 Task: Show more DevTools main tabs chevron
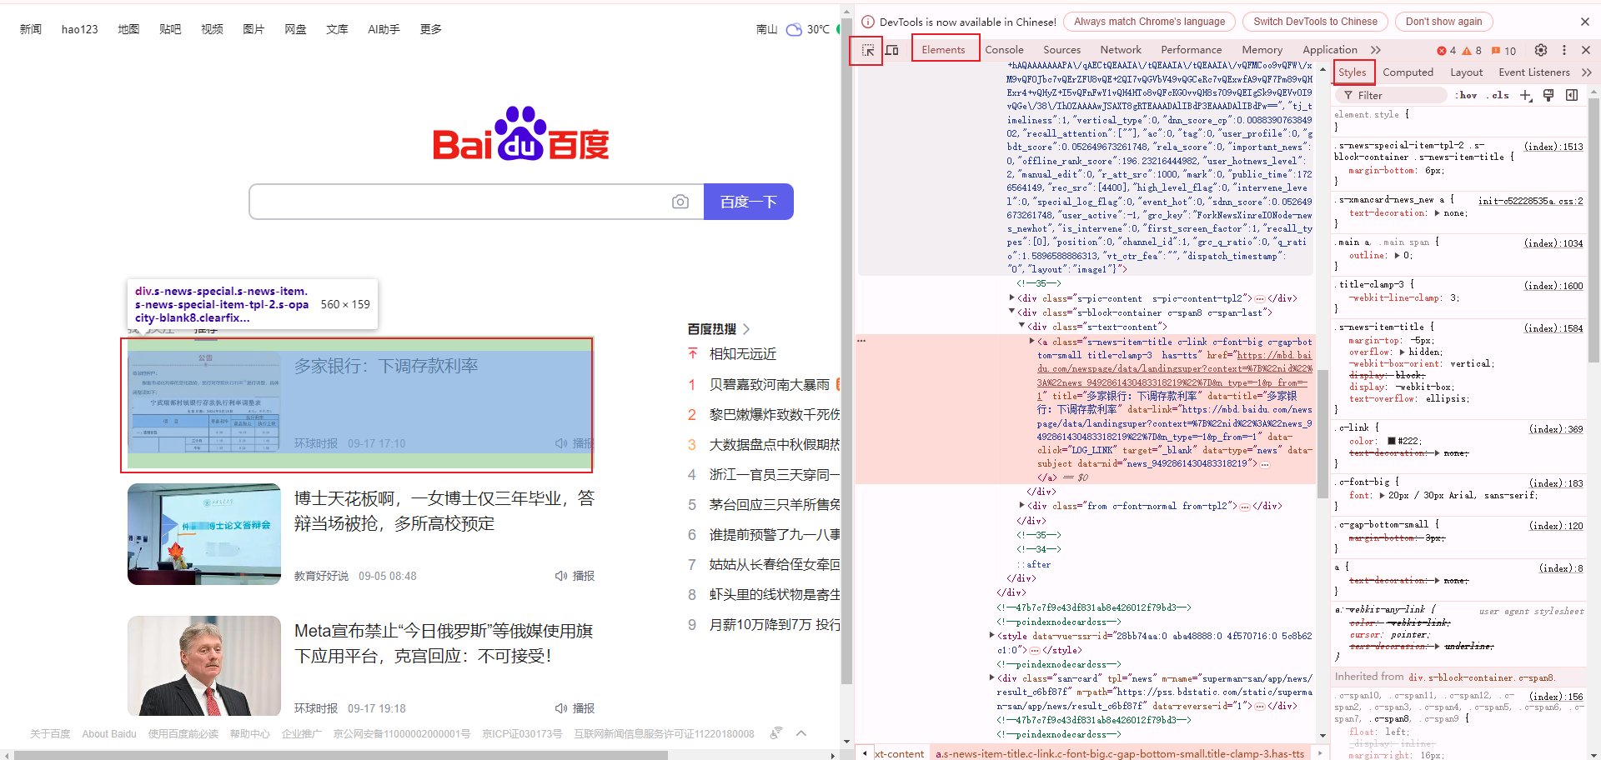point(1376,50)
